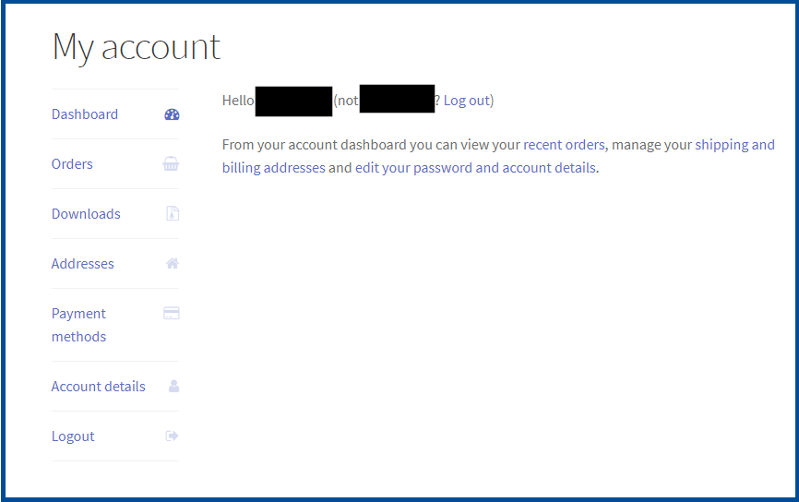
Task: Click the Addresses house icon
Action: (173, 264)
